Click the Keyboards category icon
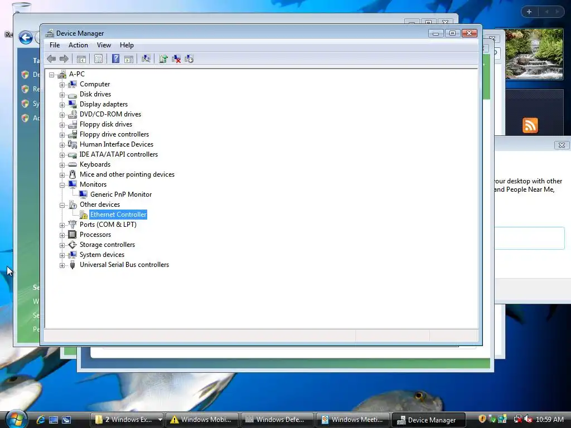 coord(72,164)
